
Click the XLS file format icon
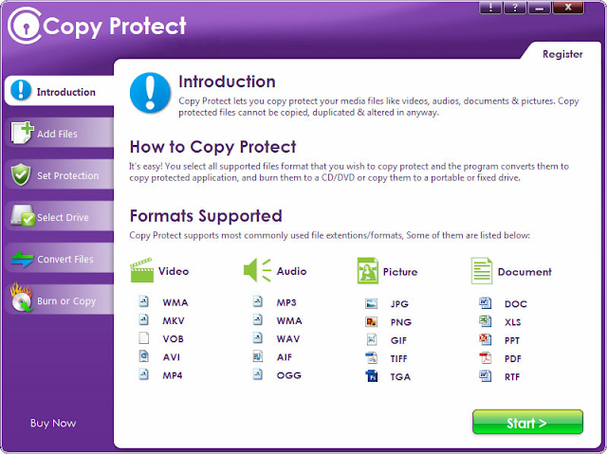coord(486,321)
